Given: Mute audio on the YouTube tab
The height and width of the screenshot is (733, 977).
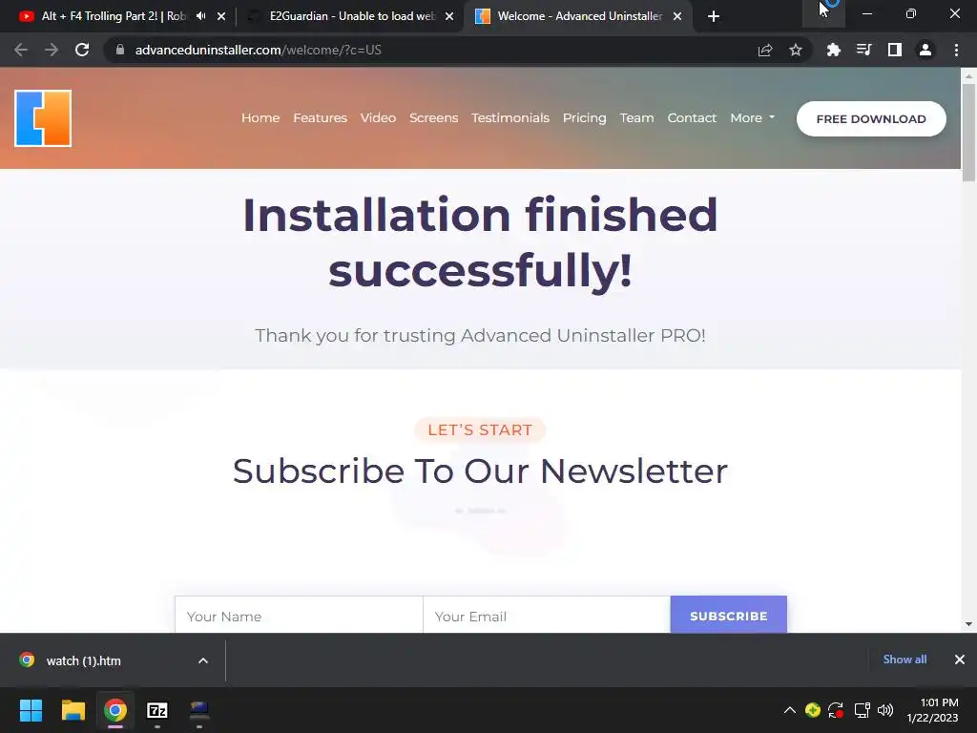Looking at the screenshot, I should [x=200, y=16].
